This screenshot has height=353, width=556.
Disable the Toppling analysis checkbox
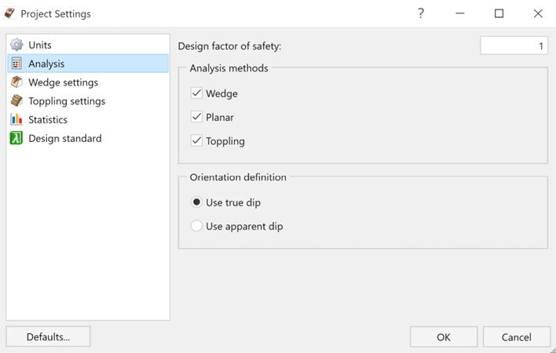(196, 141)
